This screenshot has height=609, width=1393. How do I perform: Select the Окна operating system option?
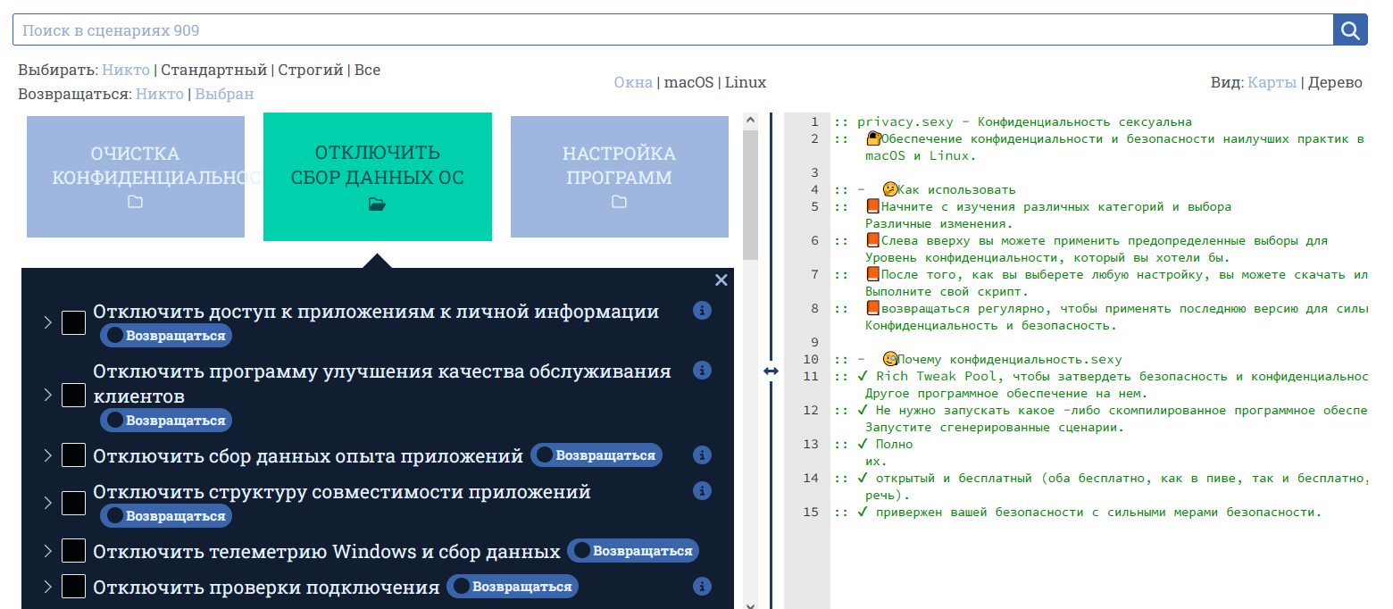coord(633,82)
